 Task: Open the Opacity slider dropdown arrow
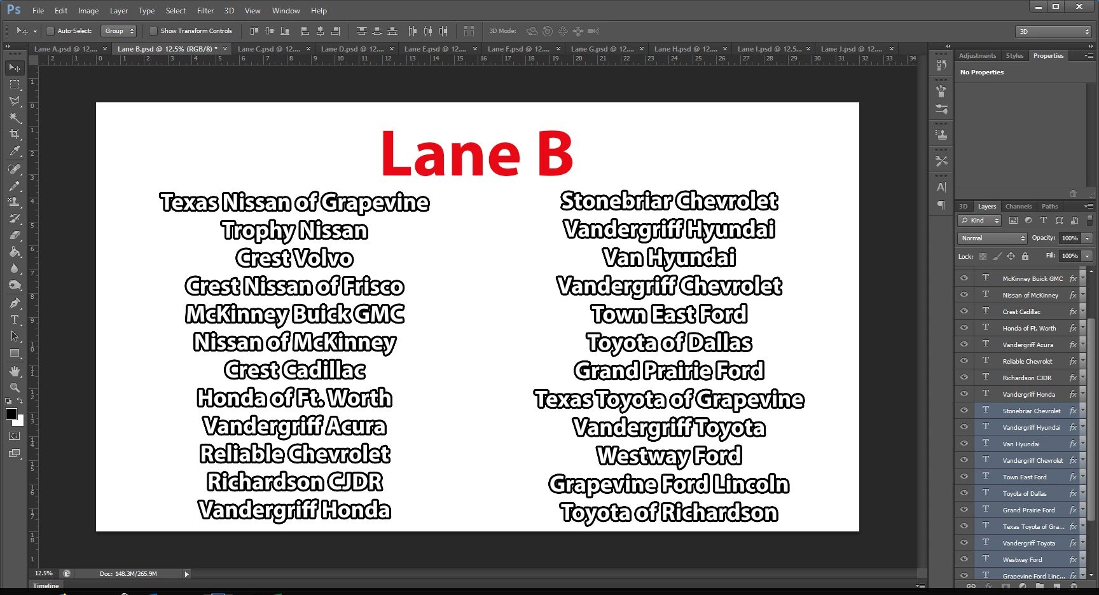point(1088,238)
